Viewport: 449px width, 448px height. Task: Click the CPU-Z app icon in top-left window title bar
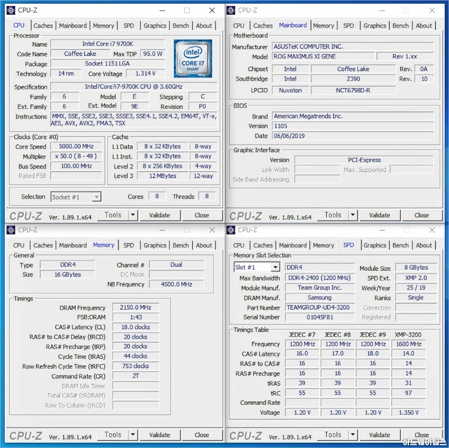tap(11, 11)
